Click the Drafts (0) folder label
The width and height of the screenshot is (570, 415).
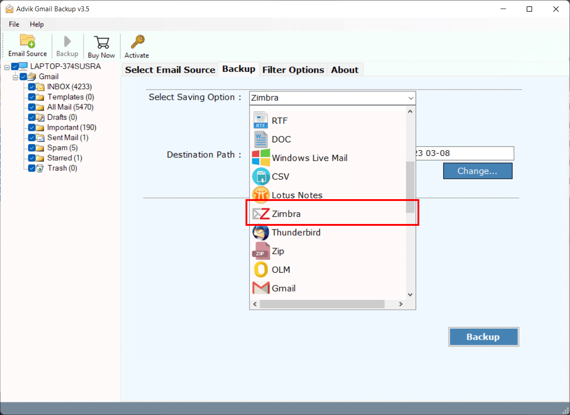[x=62, y=117]
